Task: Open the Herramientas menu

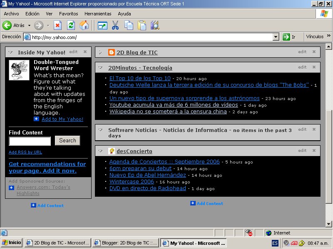Action: pyautogui.click(x=98, y=14)
